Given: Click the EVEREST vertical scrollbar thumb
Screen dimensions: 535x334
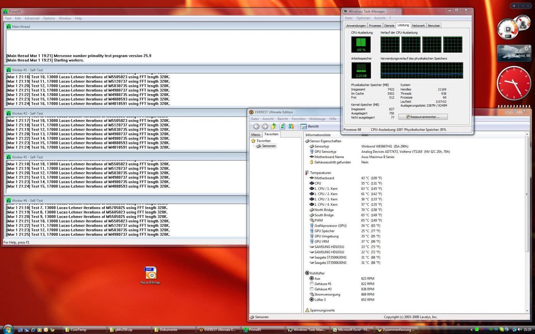Looking at the screenshot, I should click(527, 194).
